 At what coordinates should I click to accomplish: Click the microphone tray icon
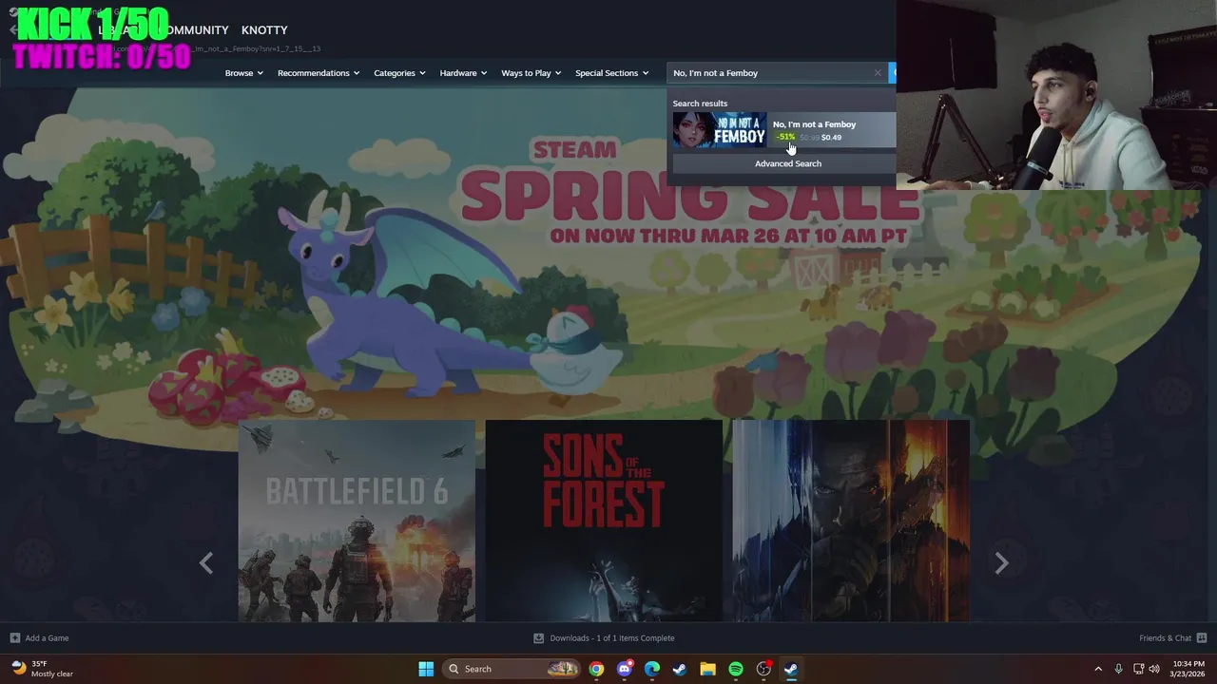[x=1119, y=669]
